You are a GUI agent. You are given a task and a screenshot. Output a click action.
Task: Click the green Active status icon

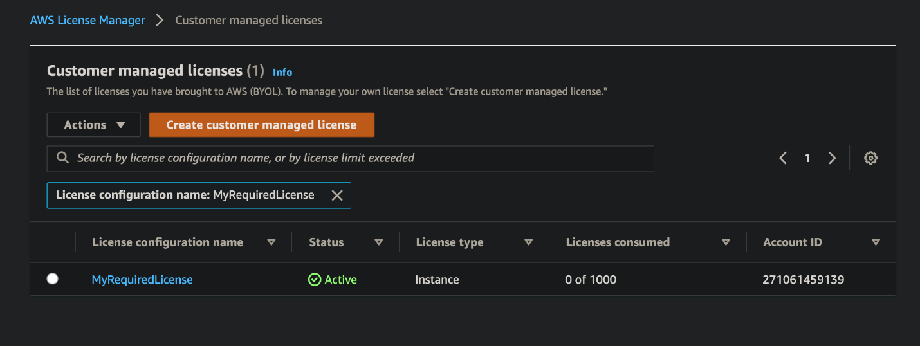[x=315, y=280]
